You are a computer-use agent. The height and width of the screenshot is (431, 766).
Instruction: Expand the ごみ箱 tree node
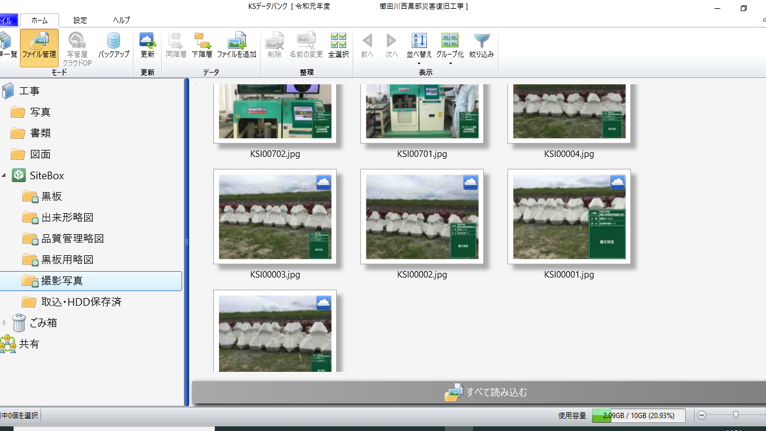[x=4, y=323]
